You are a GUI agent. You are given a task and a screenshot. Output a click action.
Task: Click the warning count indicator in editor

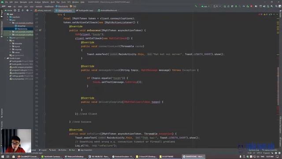pyautogui.click(x=266, y=14)
